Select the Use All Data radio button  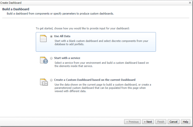[51, 36]
